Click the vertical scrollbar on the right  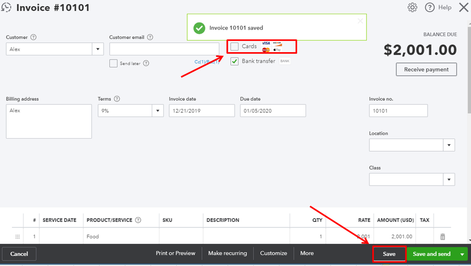(x=469, y=70)
